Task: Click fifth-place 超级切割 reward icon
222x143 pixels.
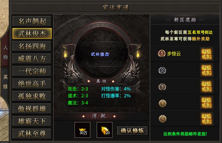Action: click(207, 119)
